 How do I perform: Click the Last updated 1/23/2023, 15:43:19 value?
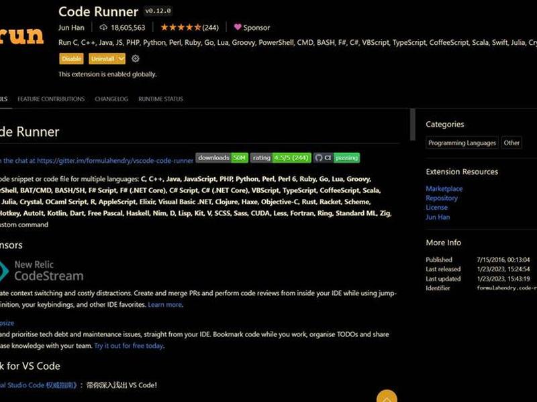[503, 279]
